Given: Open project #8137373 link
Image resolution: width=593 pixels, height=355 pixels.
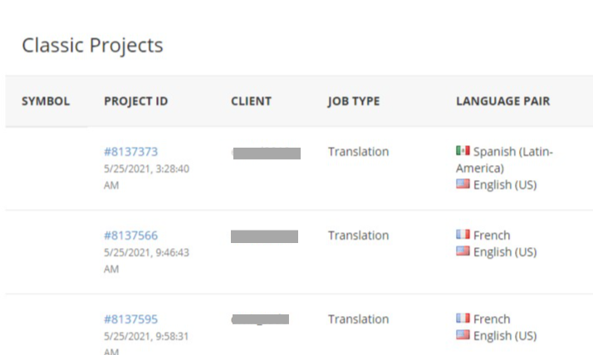Looking at the screenshot, I should (x=130, y=152).
